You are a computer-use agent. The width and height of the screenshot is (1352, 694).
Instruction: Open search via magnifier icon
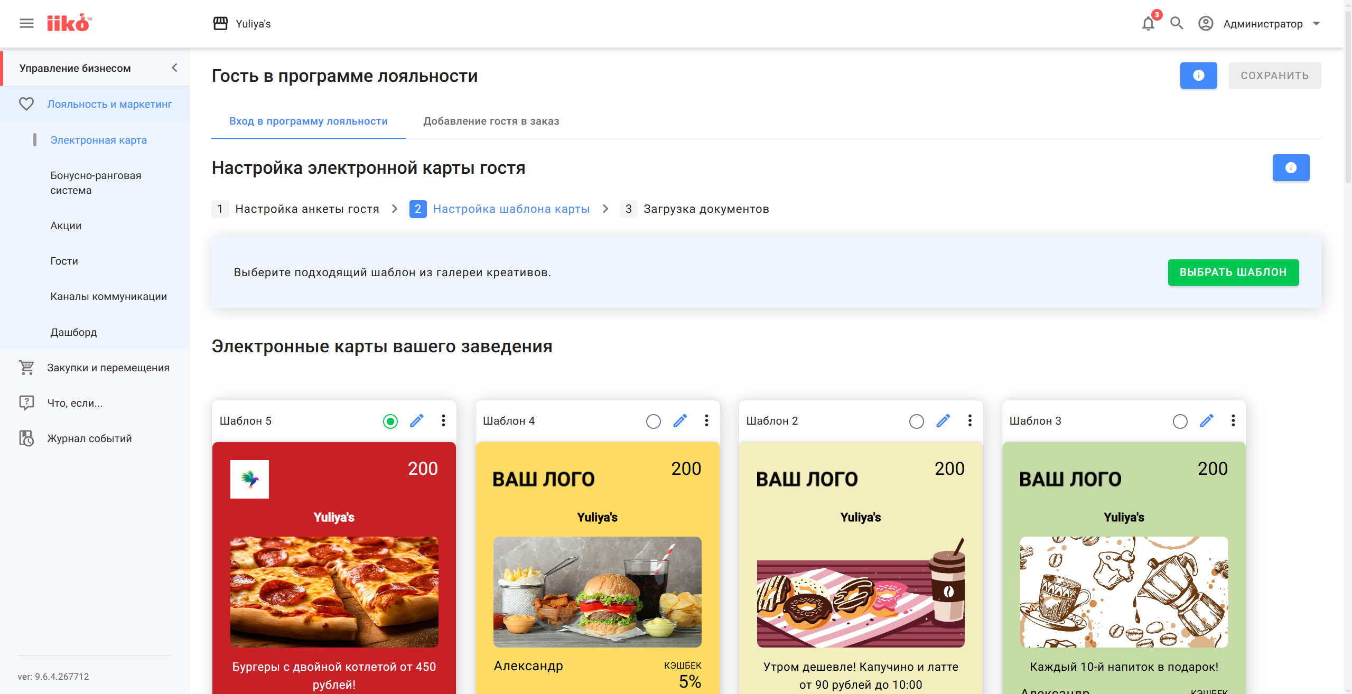(x=1177, y=23)
